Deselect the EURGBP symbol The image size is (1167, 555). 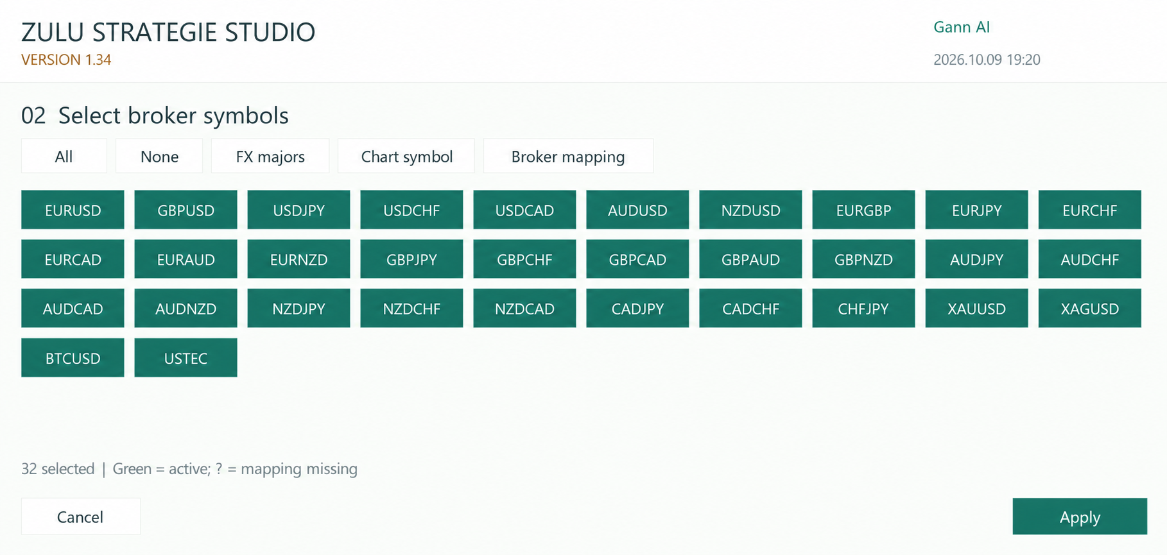pyautogui.click(x=863, y=210)
